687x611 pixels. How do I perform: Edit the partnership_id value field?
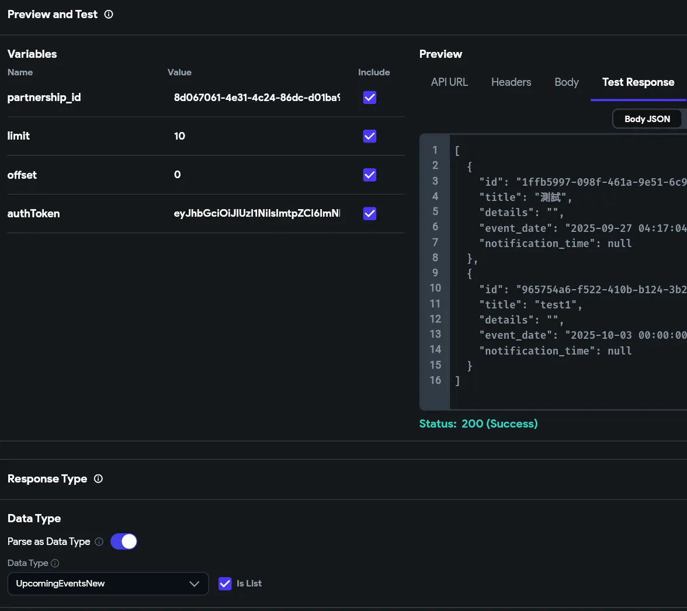(257, 98)
